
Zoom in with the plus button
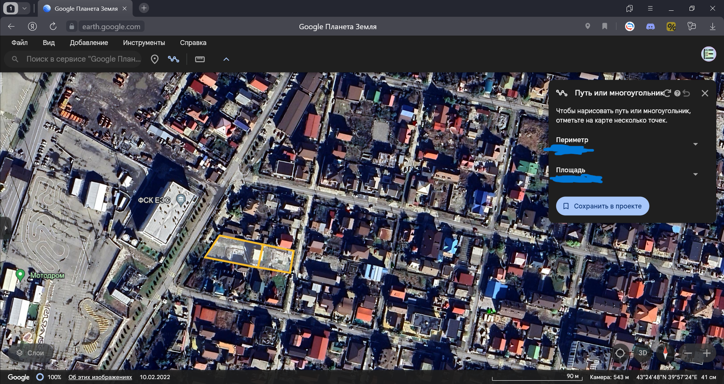[x=707, y=353]
